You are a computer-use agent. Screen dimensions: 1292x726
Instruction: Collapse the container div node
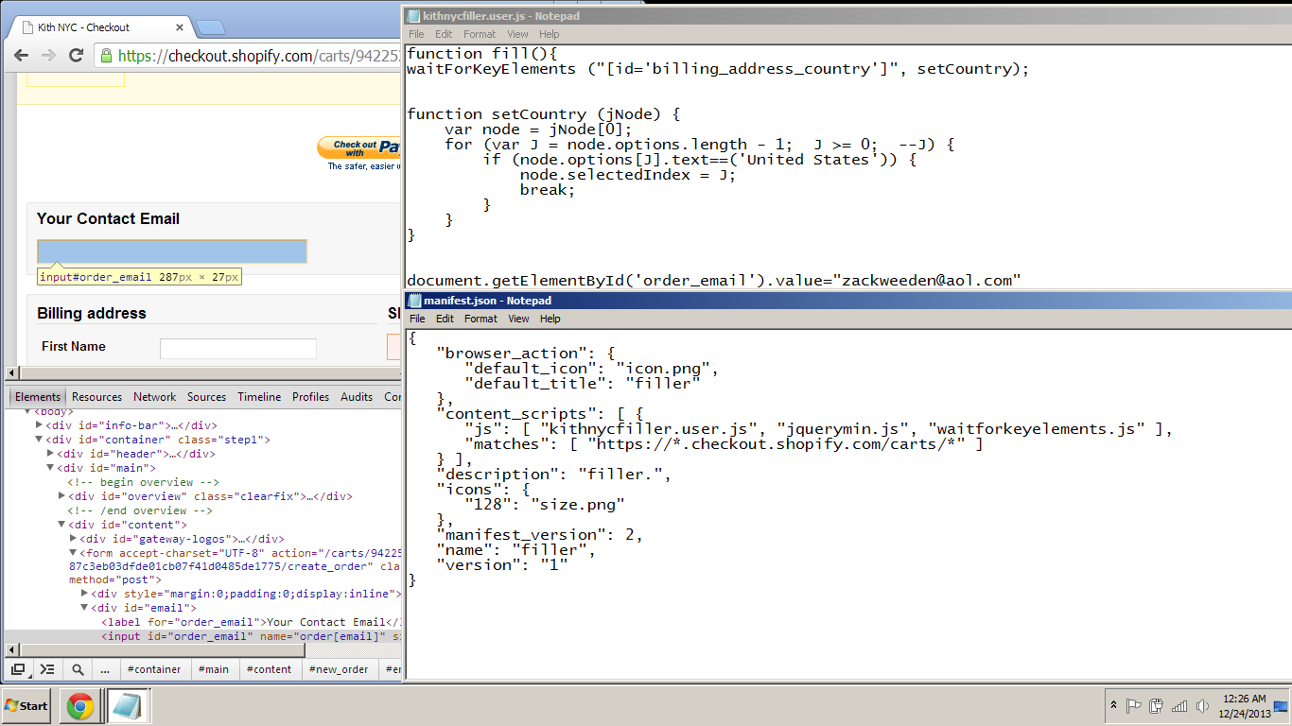39,440
